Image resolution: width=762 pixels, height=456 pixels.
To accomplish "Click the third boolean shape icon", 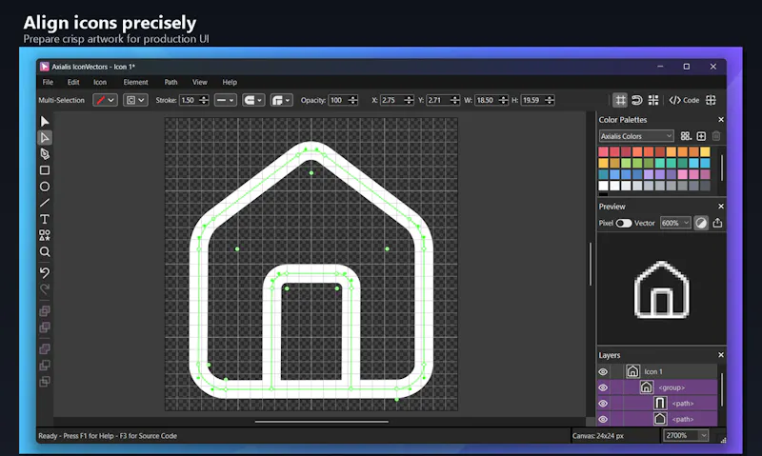I will tap(45, 348).
